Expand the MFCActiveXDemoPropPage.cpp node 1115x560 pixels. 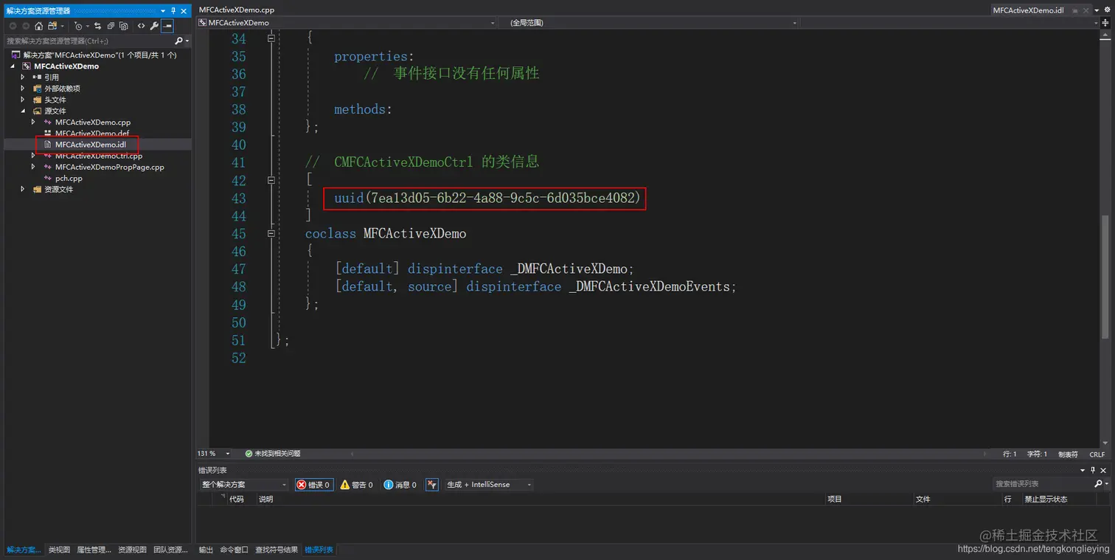click(33, 167)
